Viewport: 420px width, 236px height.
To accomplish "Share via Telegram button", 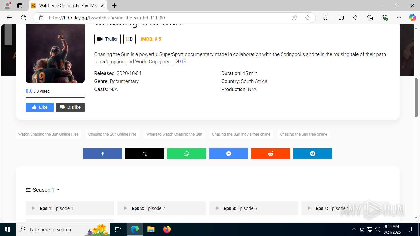I will point(312,154).
